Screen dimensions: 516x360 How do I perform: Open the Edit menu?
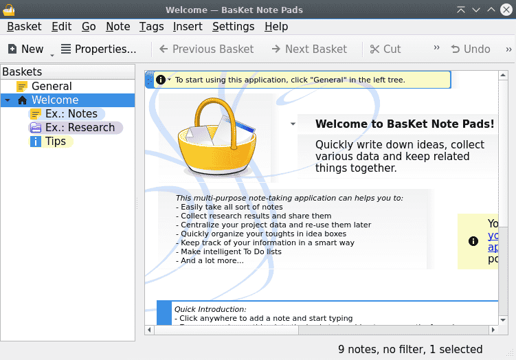coord(62,26)
